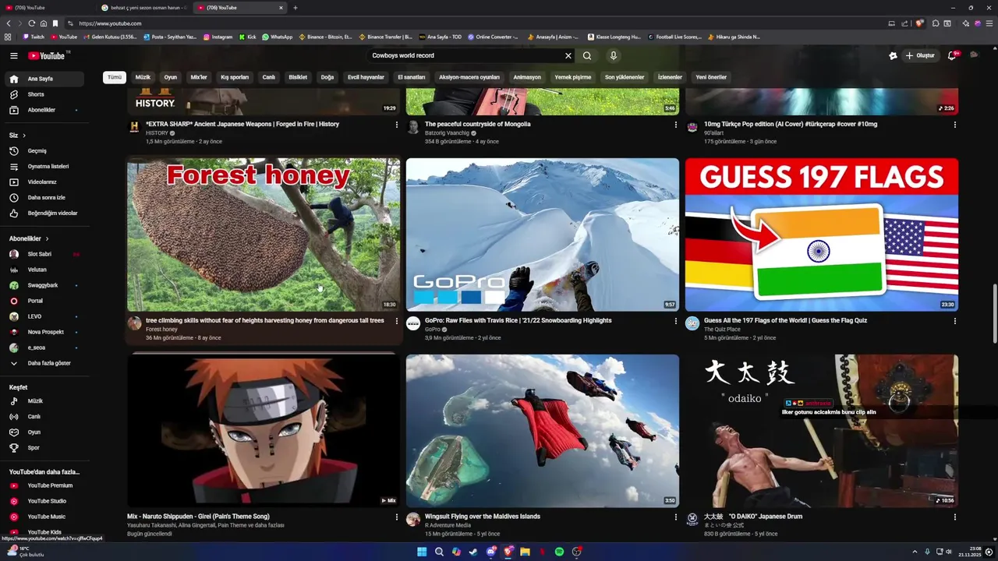The height and width of the screenshot is (561, 998).
Task: Click the browser home button
Action: click(x=44, y=23)
